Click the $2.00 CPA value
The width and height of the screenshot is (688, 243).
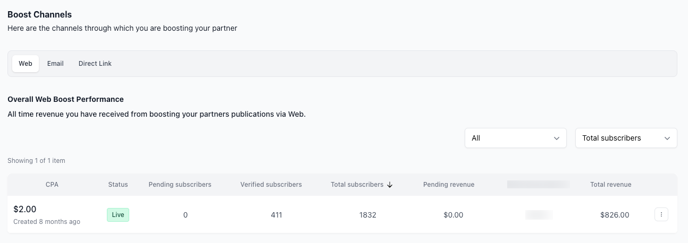coord(25,210)
